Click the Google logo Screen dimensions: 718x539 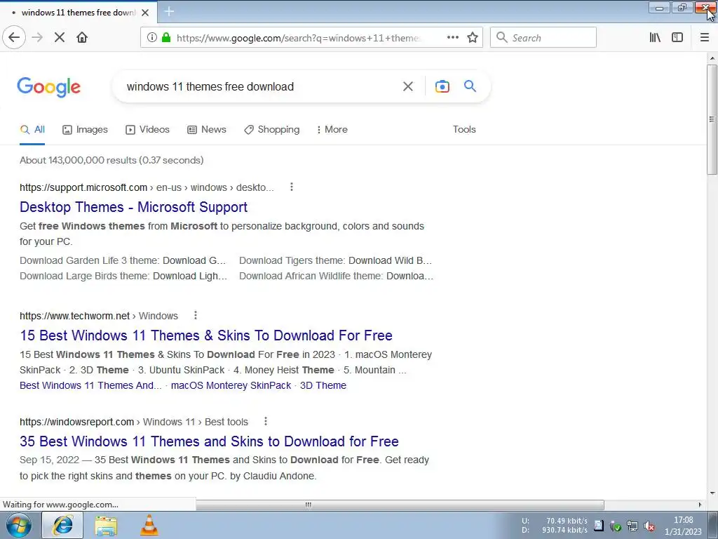click(49, 87)
